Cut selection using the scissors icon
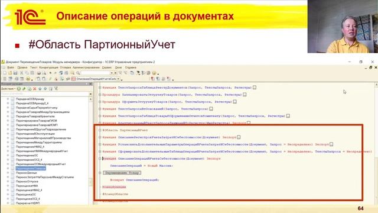 point(21,73)
